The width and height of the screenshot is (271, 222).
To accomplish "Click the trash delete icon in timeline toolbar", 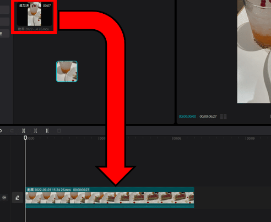I will click(x=59, y=131).
